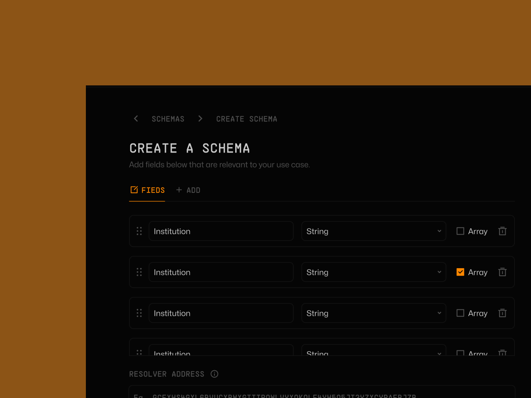The width and height of the screenshot is (531, 398).
Task: Go to Schemas breadcrumb link
Action: click(x=168, y=119)
